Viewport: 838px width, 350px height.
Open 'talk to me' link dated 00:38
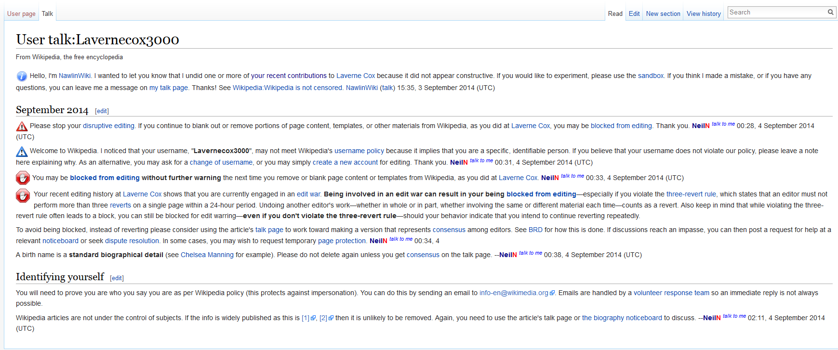click(531, 253)
